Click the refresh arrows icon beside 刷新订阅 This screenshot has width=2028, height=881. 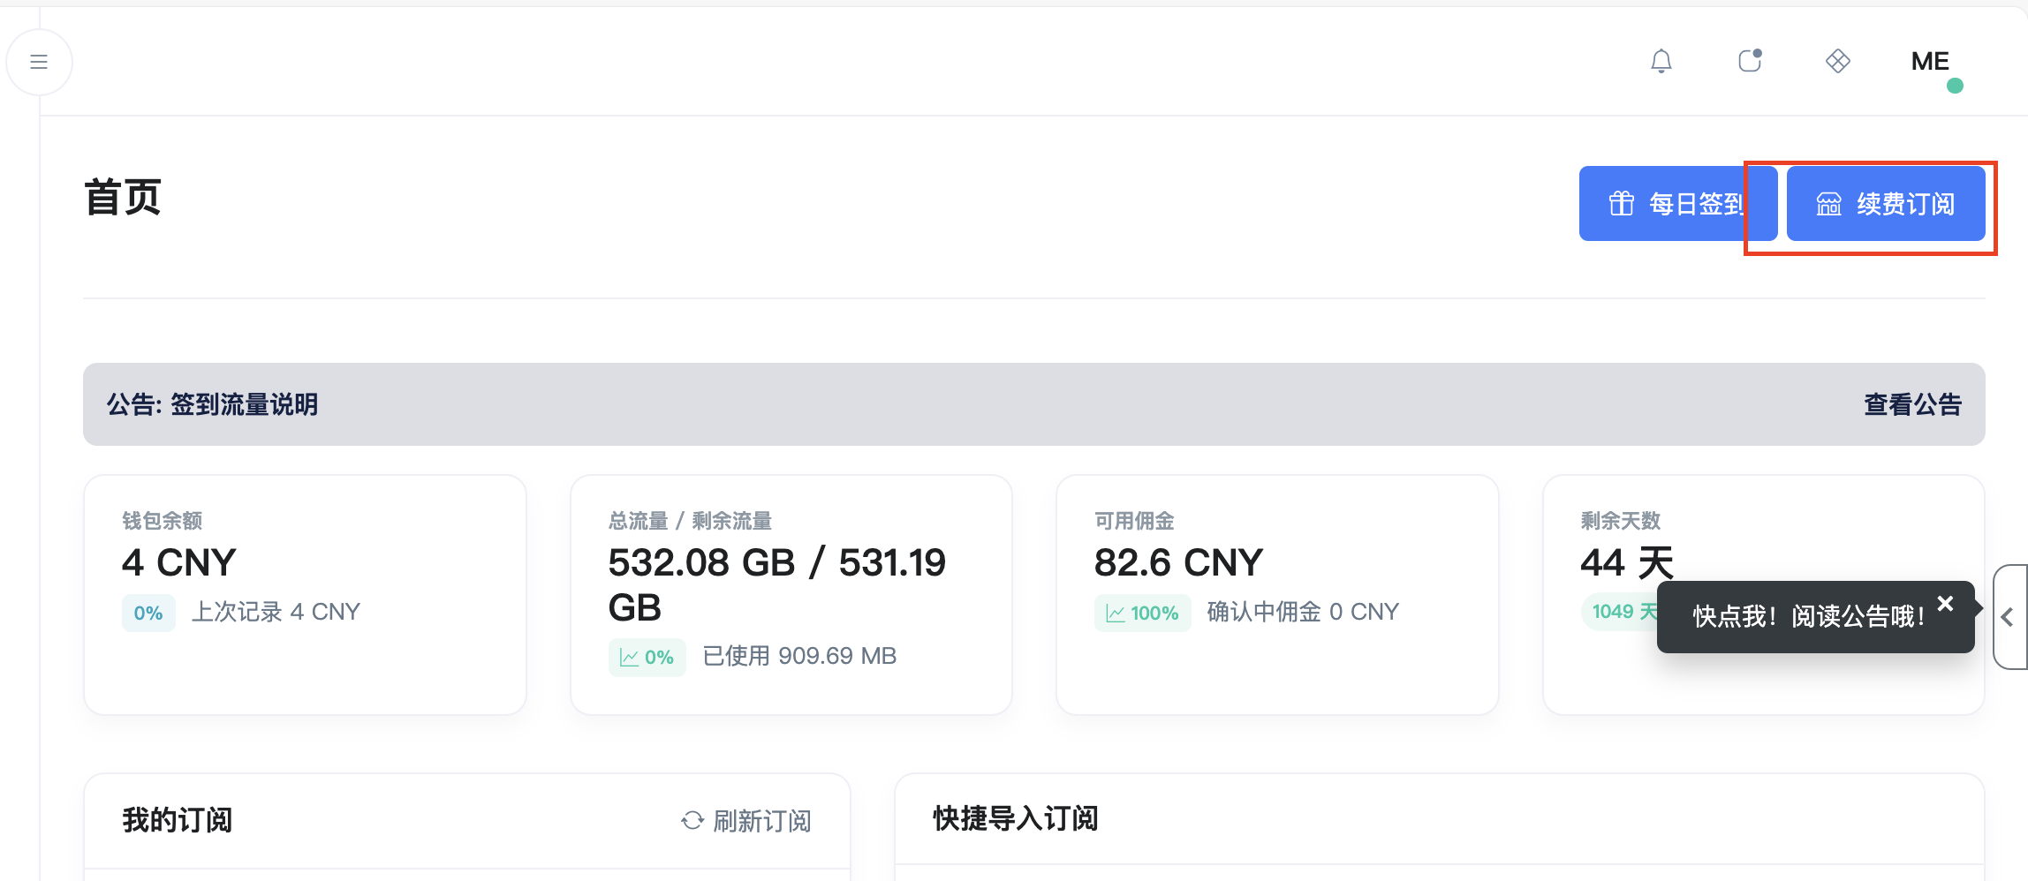click(x=692, y=821)
